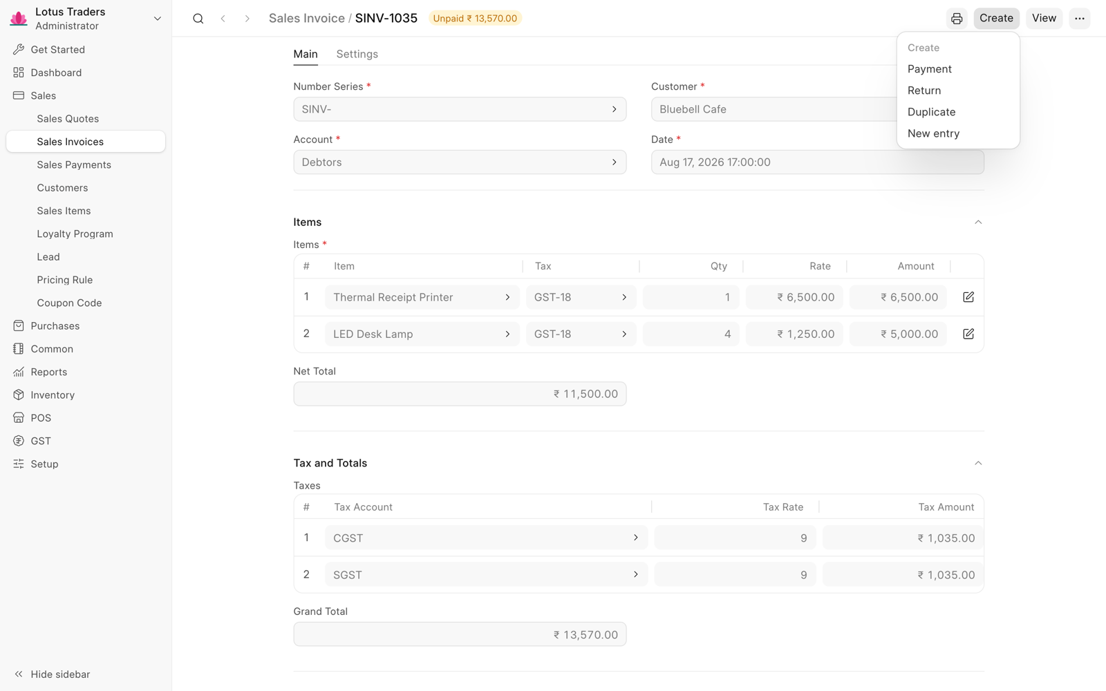Go forward with the right arrow

[x=247, y=19]
